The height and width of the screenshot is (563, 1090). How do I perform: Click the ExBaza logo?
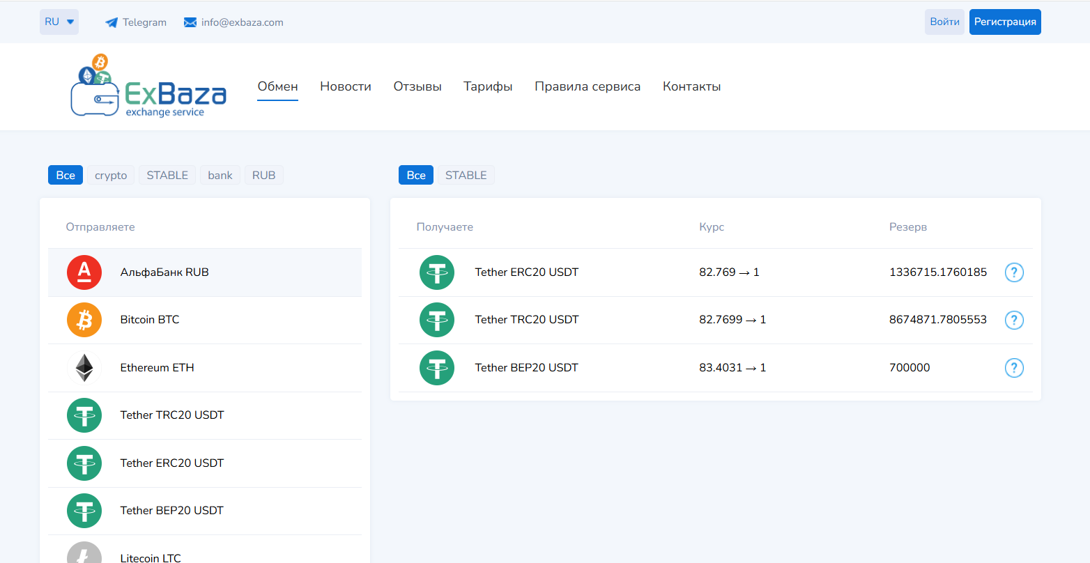click(147, 85)
